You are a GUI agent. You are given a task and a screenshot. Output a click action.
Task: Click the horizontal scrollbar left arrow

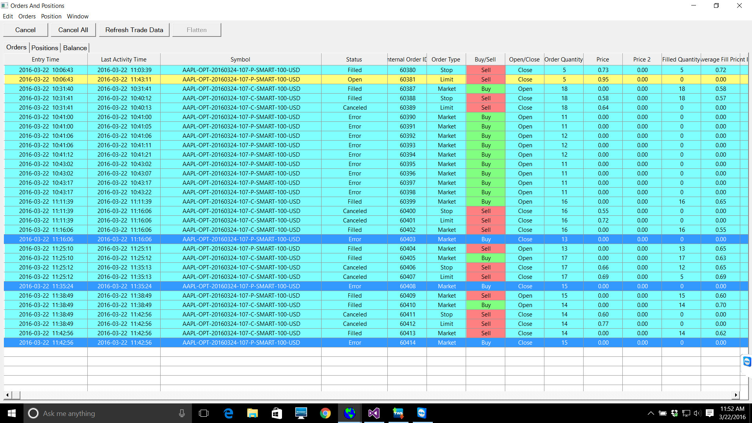click(x=7, y=395)
